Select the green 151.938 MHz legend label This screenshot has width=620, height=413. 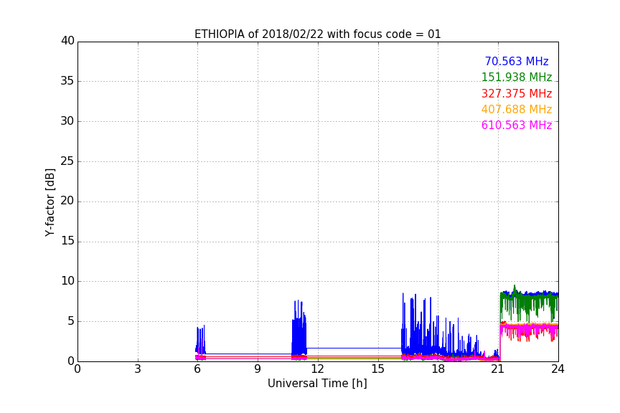(517, 77)
